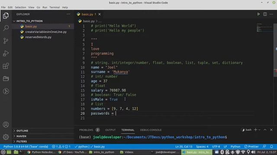Open the feedback icon in status bar

click(x=264, y=146)
